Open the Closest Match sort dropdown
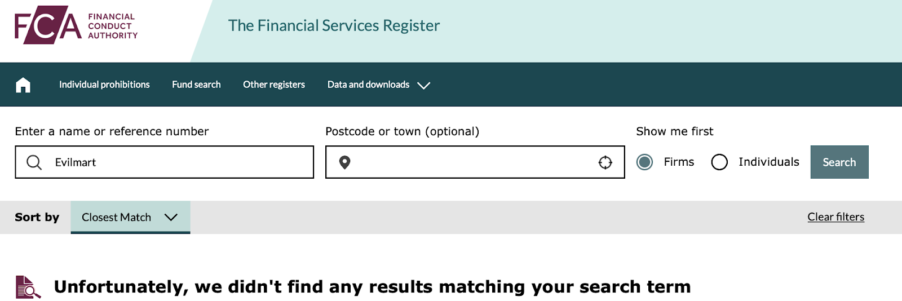 coord(130,217)
